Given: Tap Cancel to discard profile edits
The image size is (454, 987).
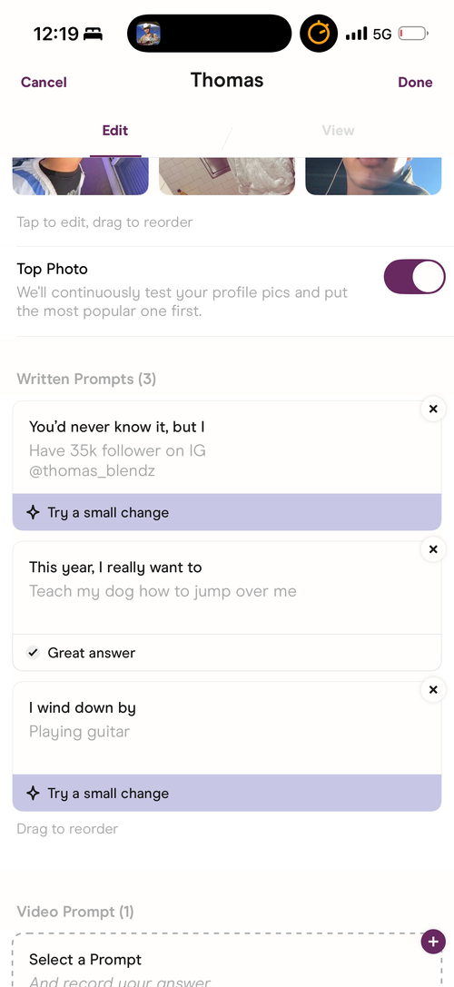Looking at the screenshot, I should (44, 83).
